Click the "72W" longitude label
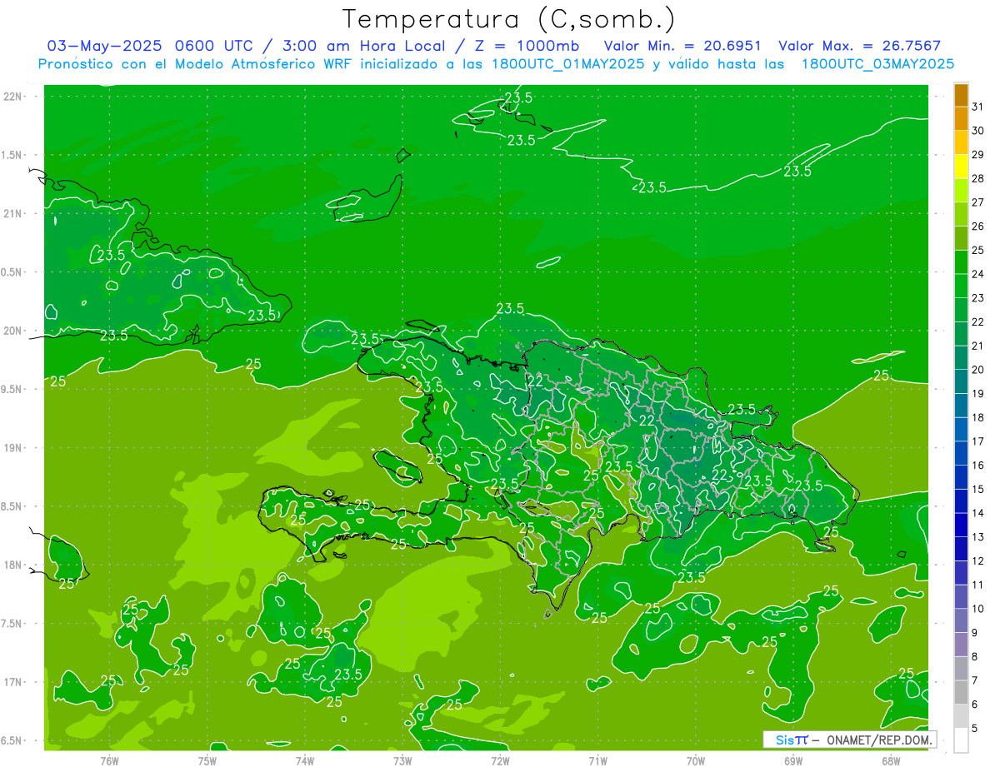Viewport: 1000px width, 772px height. 500,761
